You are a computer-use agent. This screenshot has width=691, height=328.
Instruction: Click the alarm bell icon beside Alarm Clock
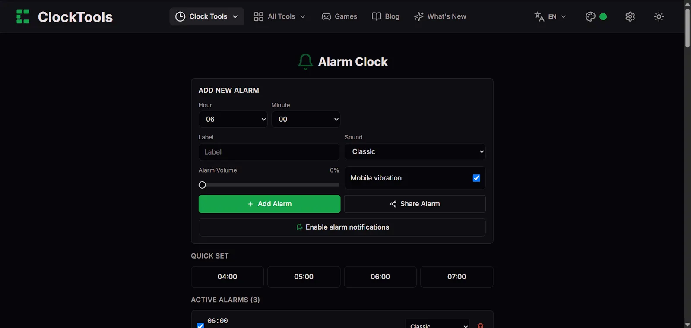(x=305, y=62)
